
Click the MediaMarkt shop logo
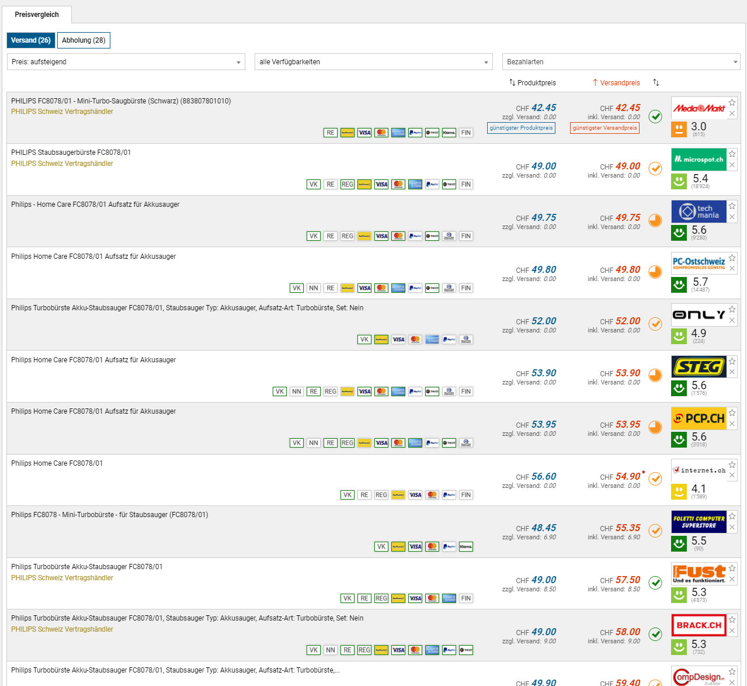click(x=699, y=108)
